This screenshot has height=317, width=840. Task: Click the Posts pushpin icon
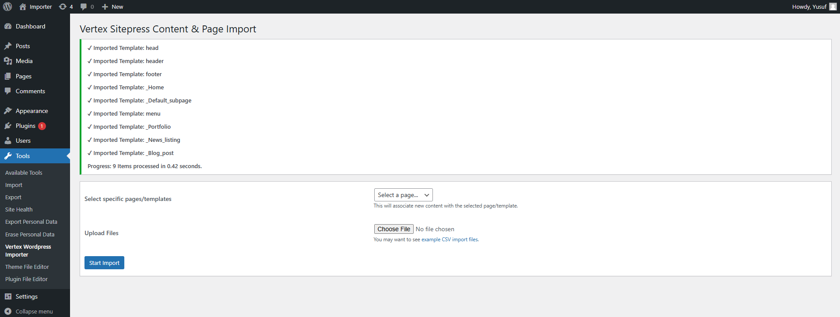pos(8,46)
